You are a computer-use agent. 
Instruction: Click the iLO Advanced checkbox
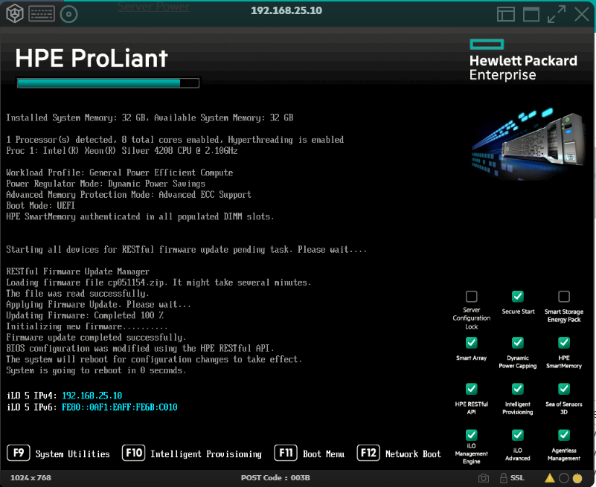click(518, 435)
